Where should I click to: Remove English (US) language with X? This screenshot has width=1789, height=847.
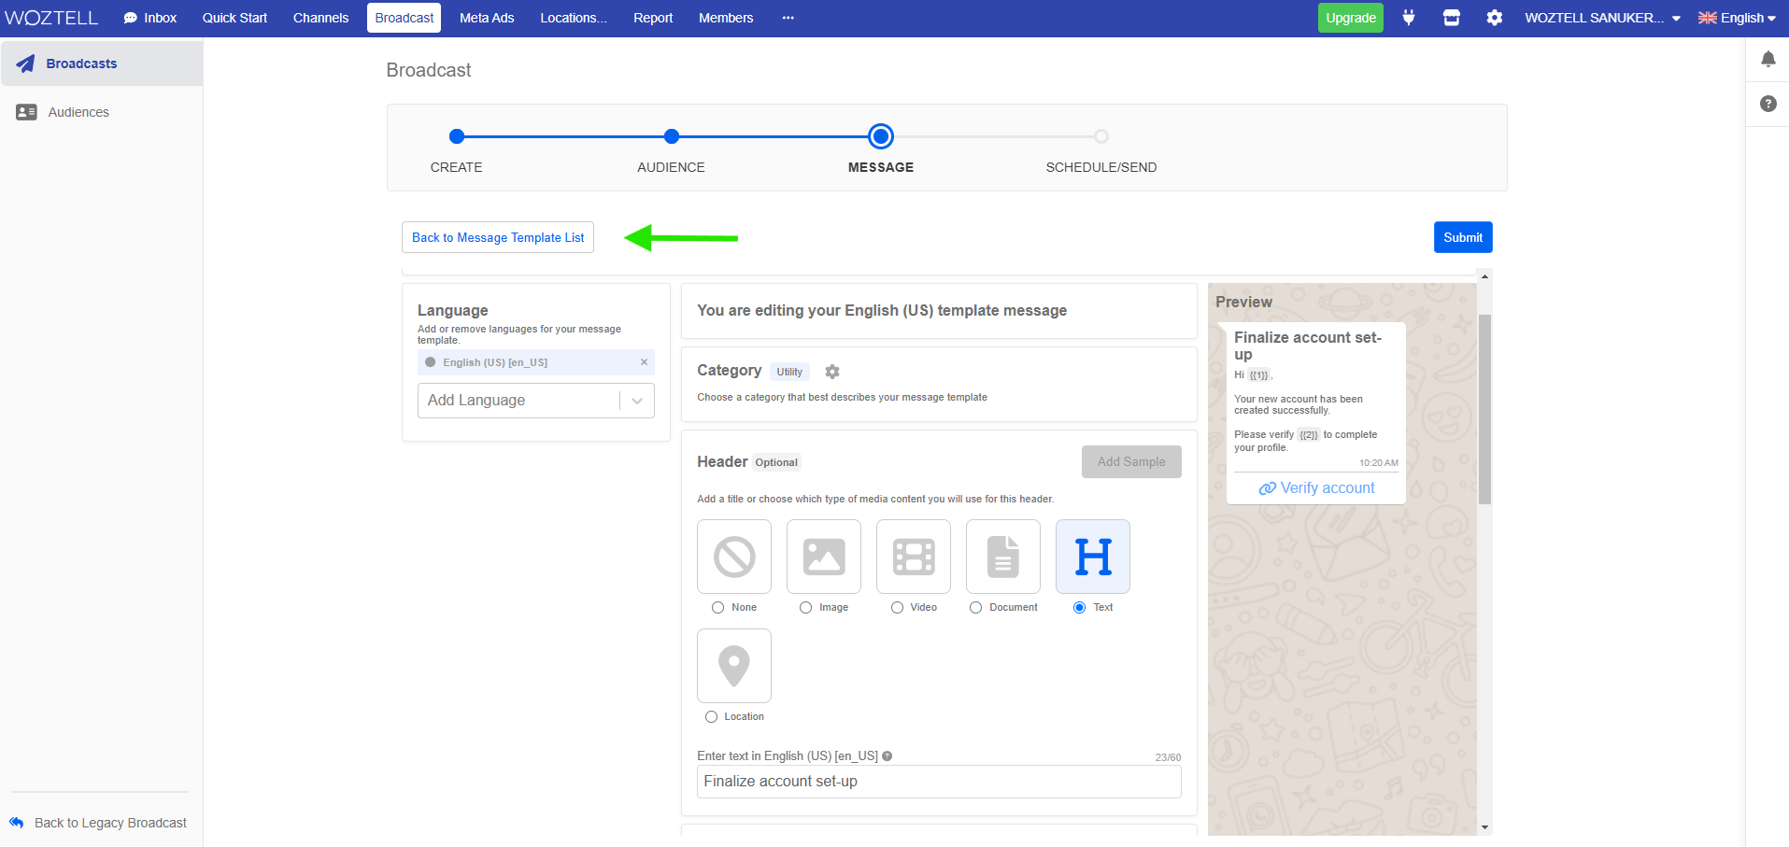pyautogui.click(x=644, y=362)
